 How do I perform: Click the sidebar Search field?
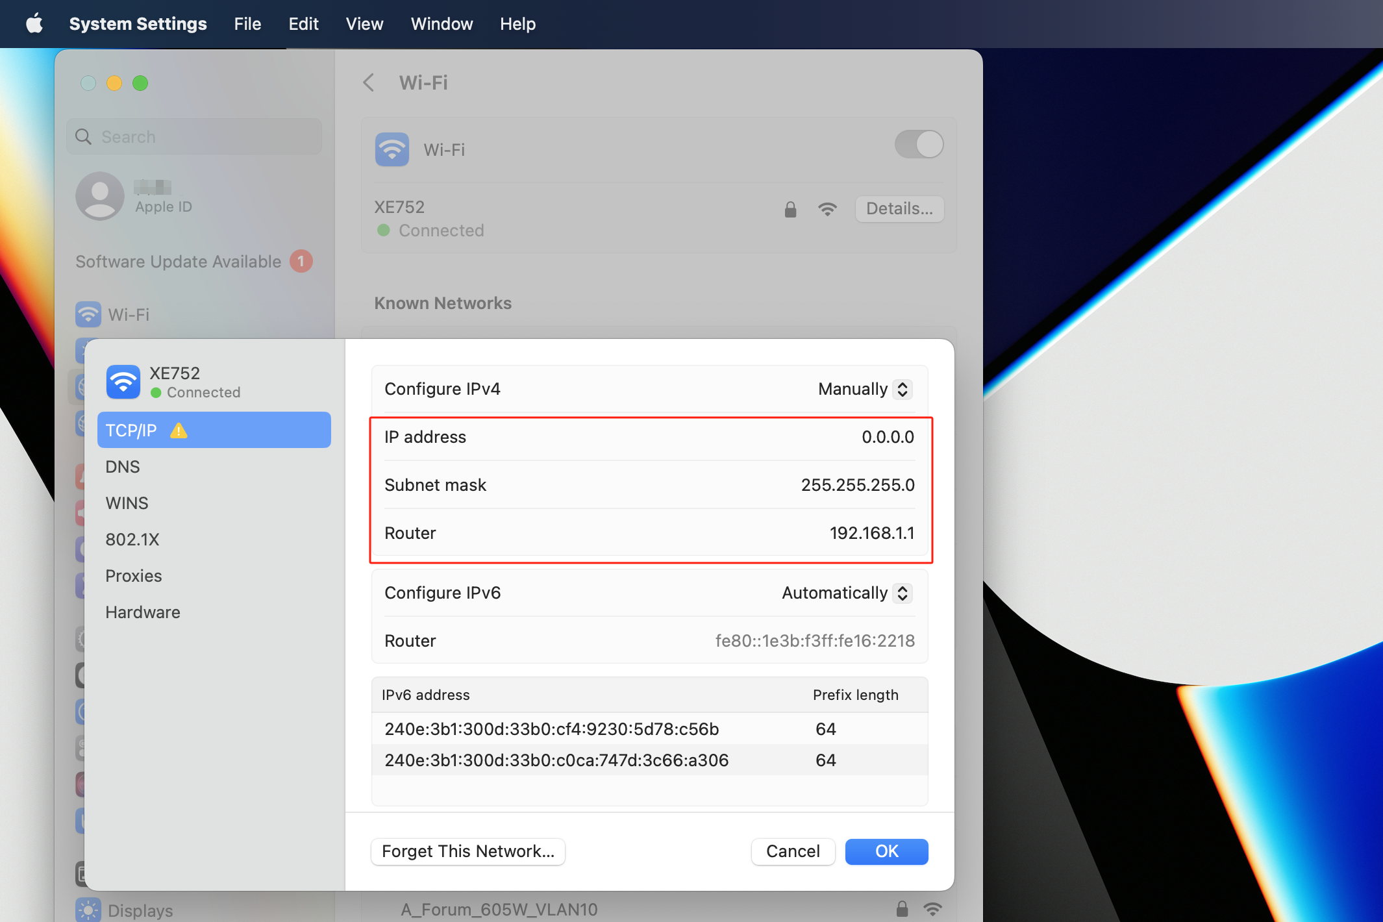point(194,136)
